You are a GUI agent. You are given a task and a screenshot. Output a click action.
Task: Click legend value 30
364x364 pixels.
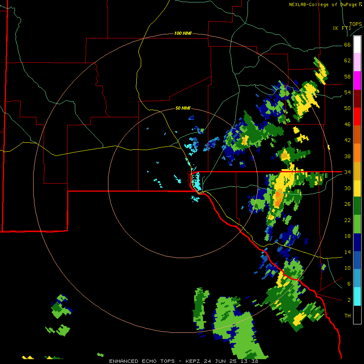[x=347, y=188]
